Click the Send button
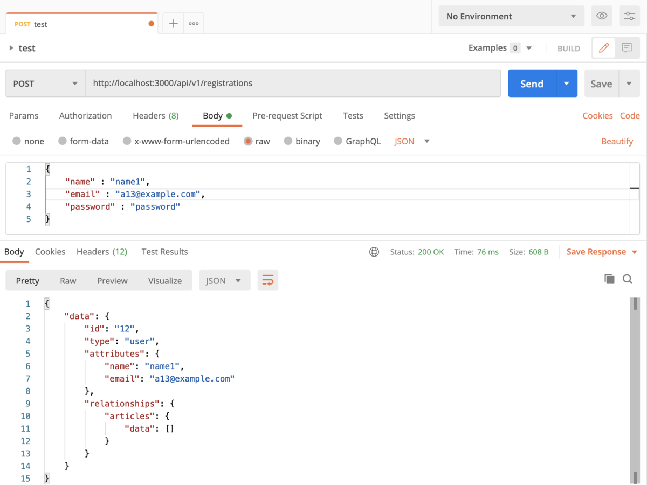 coord(532,84)
